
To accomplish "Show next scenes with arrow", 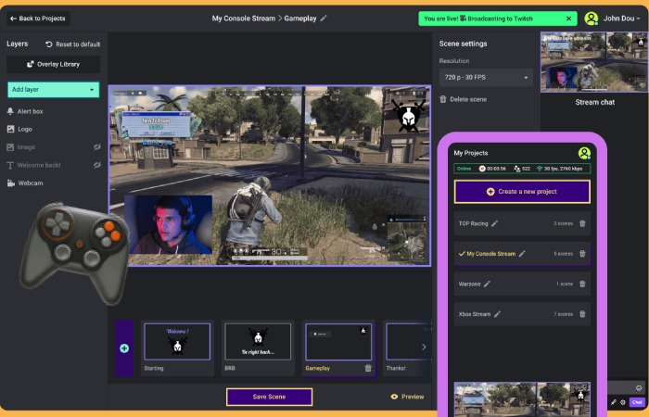I will [x=424, y=347].
